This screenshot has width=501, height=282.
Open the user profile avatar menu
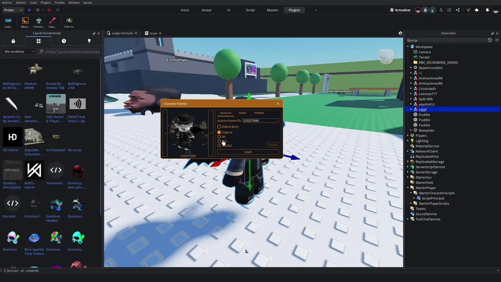pos(496,10)
